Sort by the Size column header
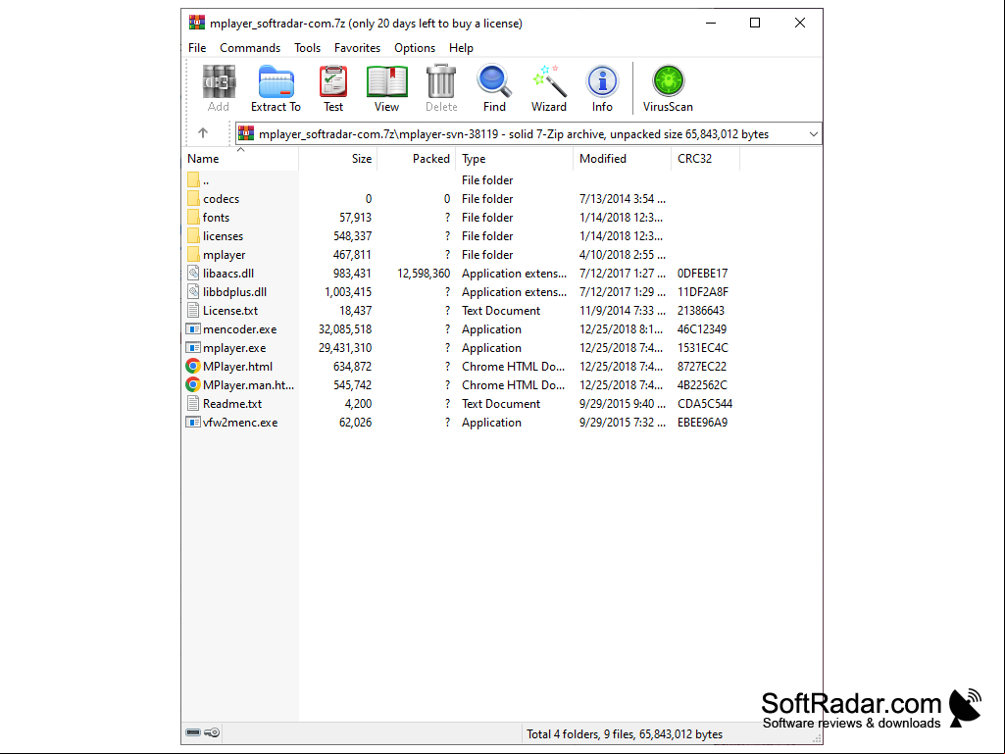 [x=337, y=159]
